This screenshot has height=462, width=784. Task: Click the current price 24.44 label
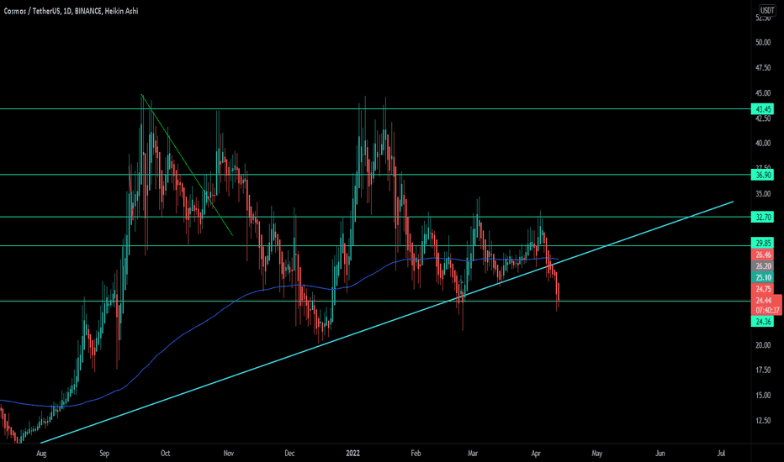[x=764, y=301]
